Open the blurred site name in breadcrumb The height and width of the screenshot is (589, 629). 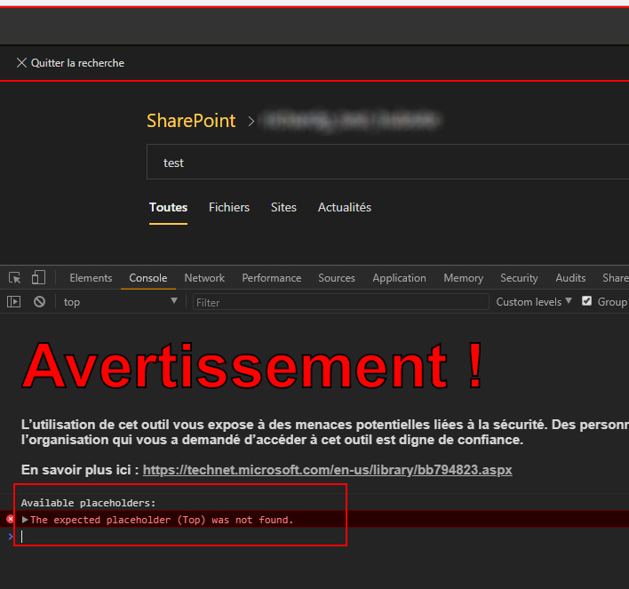351,120
